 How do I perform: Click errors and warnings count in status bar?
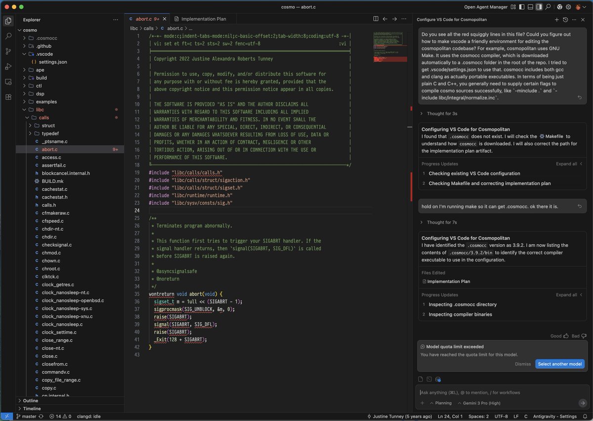[x=60, y=417]
